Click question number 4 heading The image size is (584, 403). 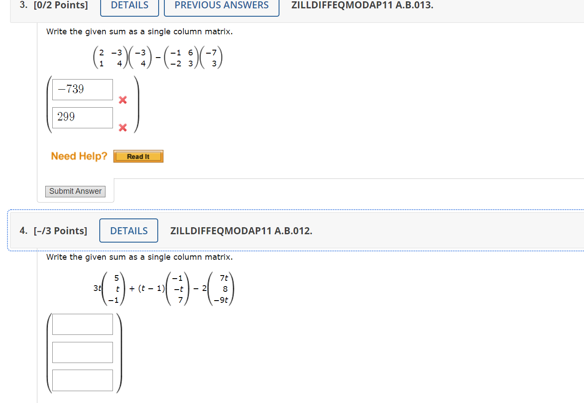(x=23, y=230)
